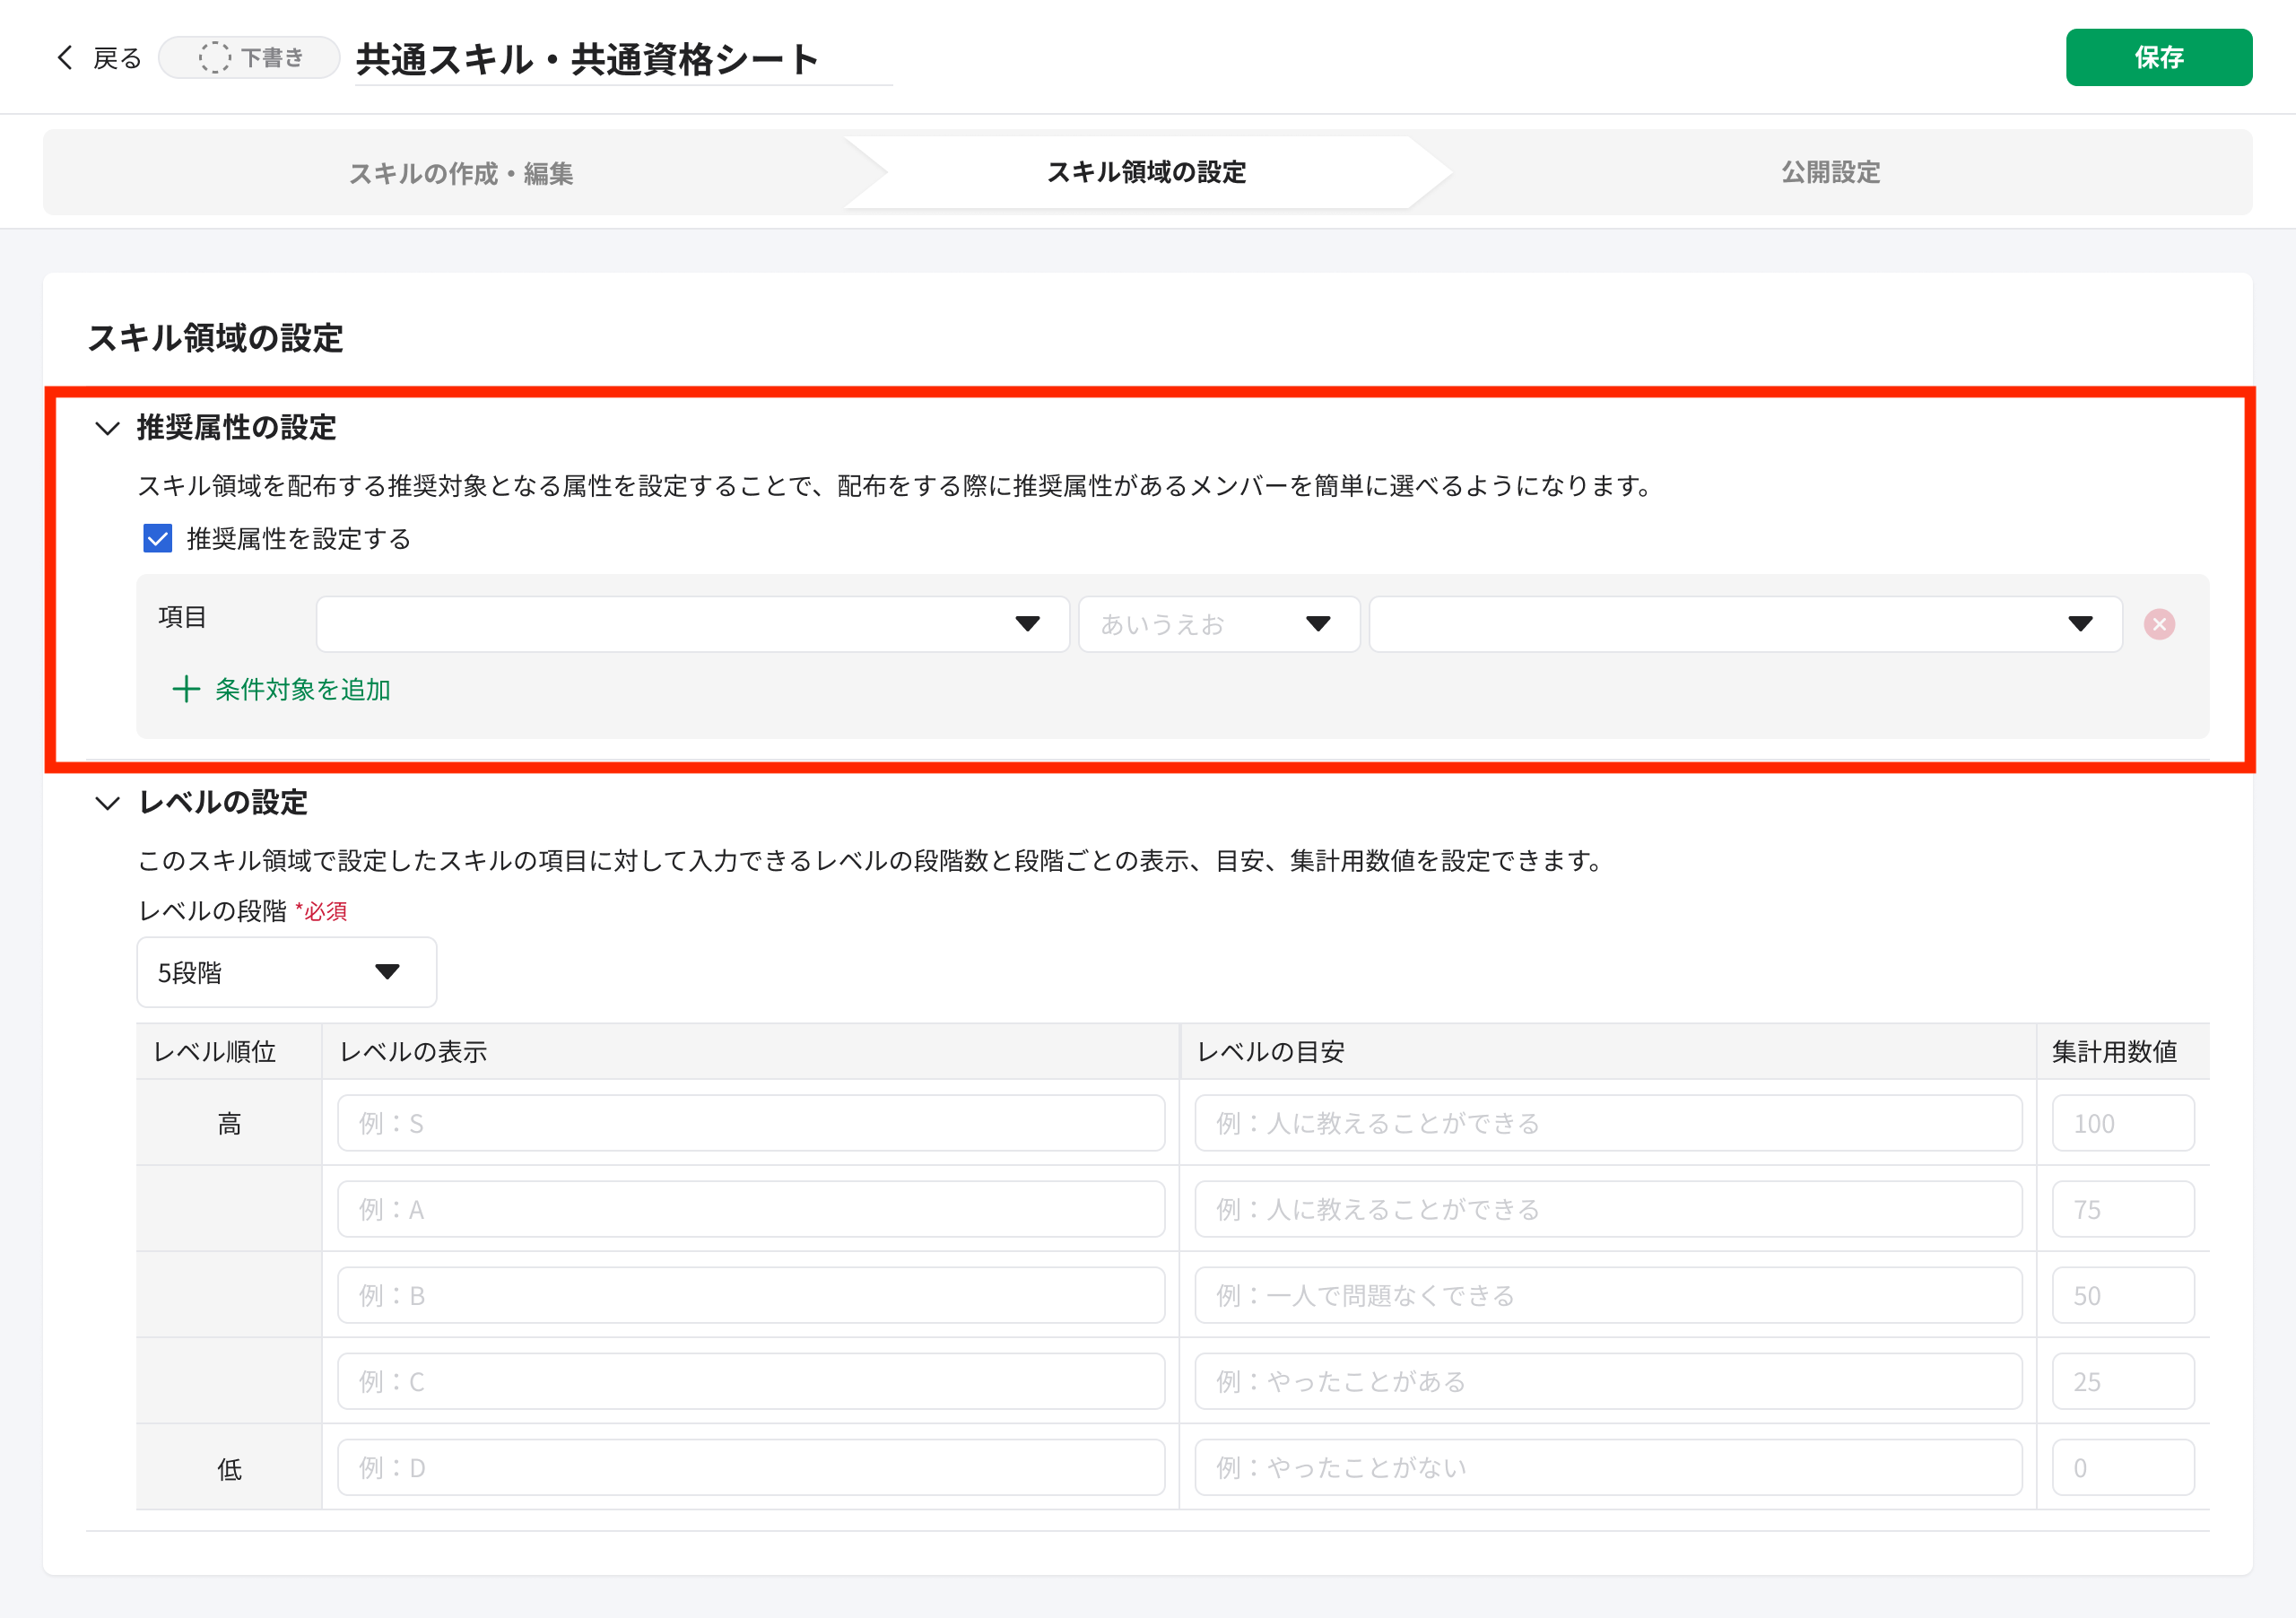Click the 例：やったことがある guideline field
The height and width of the screenshot is (1618, 2296).
tap(1608, 1381)
